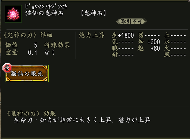The height and width of the screenshot is (139, 190).
Task: Click the effect description text line
Action: coord(82,120)
